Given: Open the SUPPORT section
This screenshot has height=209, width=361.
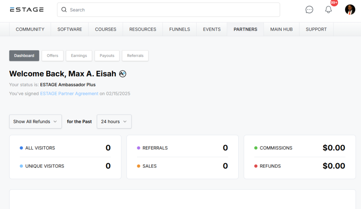Looking at the screenshot, I should click(x=316, y=30).
